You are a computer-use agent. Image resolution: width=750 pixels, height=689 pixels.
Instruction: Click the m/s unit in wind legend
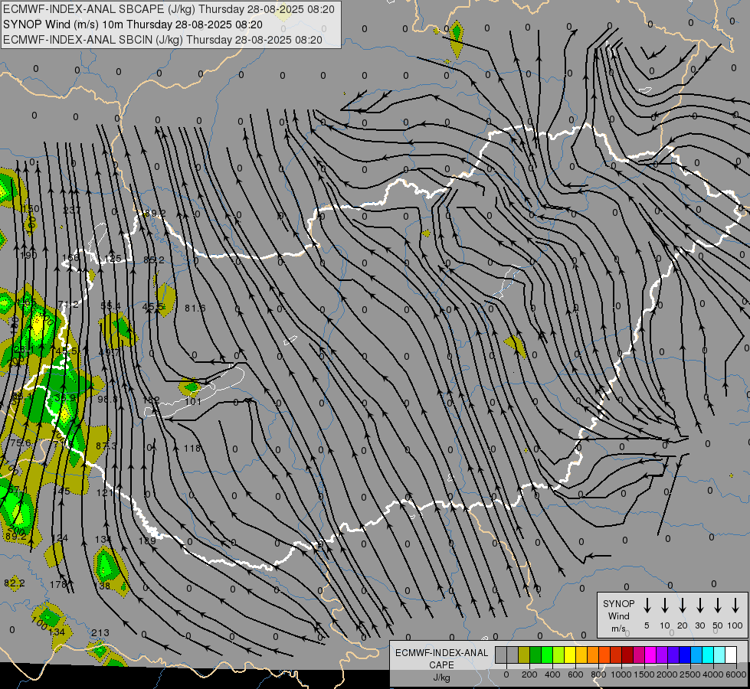tap(618, 629)
